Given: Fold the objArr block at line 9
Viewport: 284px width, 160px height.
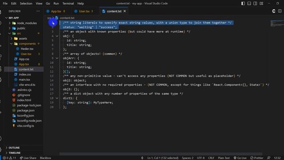Looking at the screenshot, I should pyautogui.click(x=57, y=58).
